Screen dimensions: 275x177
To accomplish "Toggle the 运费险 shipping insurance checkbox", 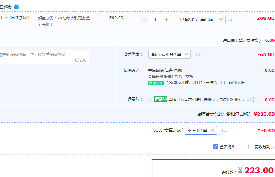I will click(x=150, y=99).
